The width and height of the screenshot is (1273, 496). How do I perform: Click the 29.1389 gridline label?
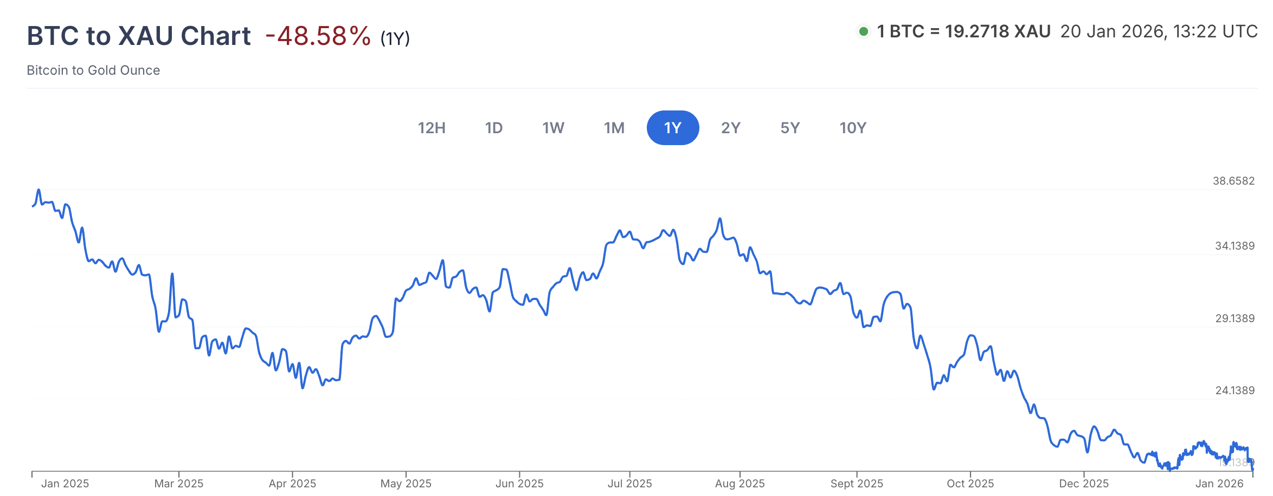click(x=1234, y=319)
